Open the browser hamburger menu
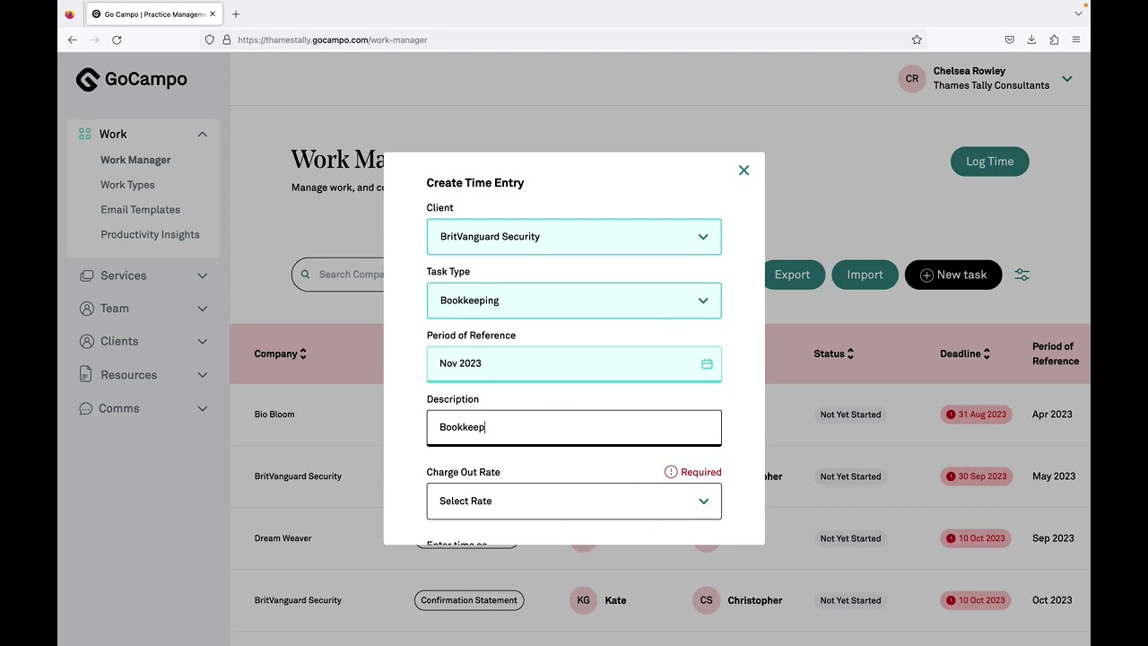The image size is (1148, 646). [x=1075, y=39]
